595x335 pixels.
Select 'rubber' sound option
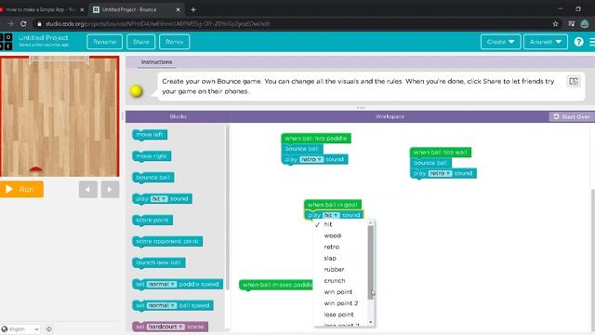pyautogui.click(x=334, y=269)
